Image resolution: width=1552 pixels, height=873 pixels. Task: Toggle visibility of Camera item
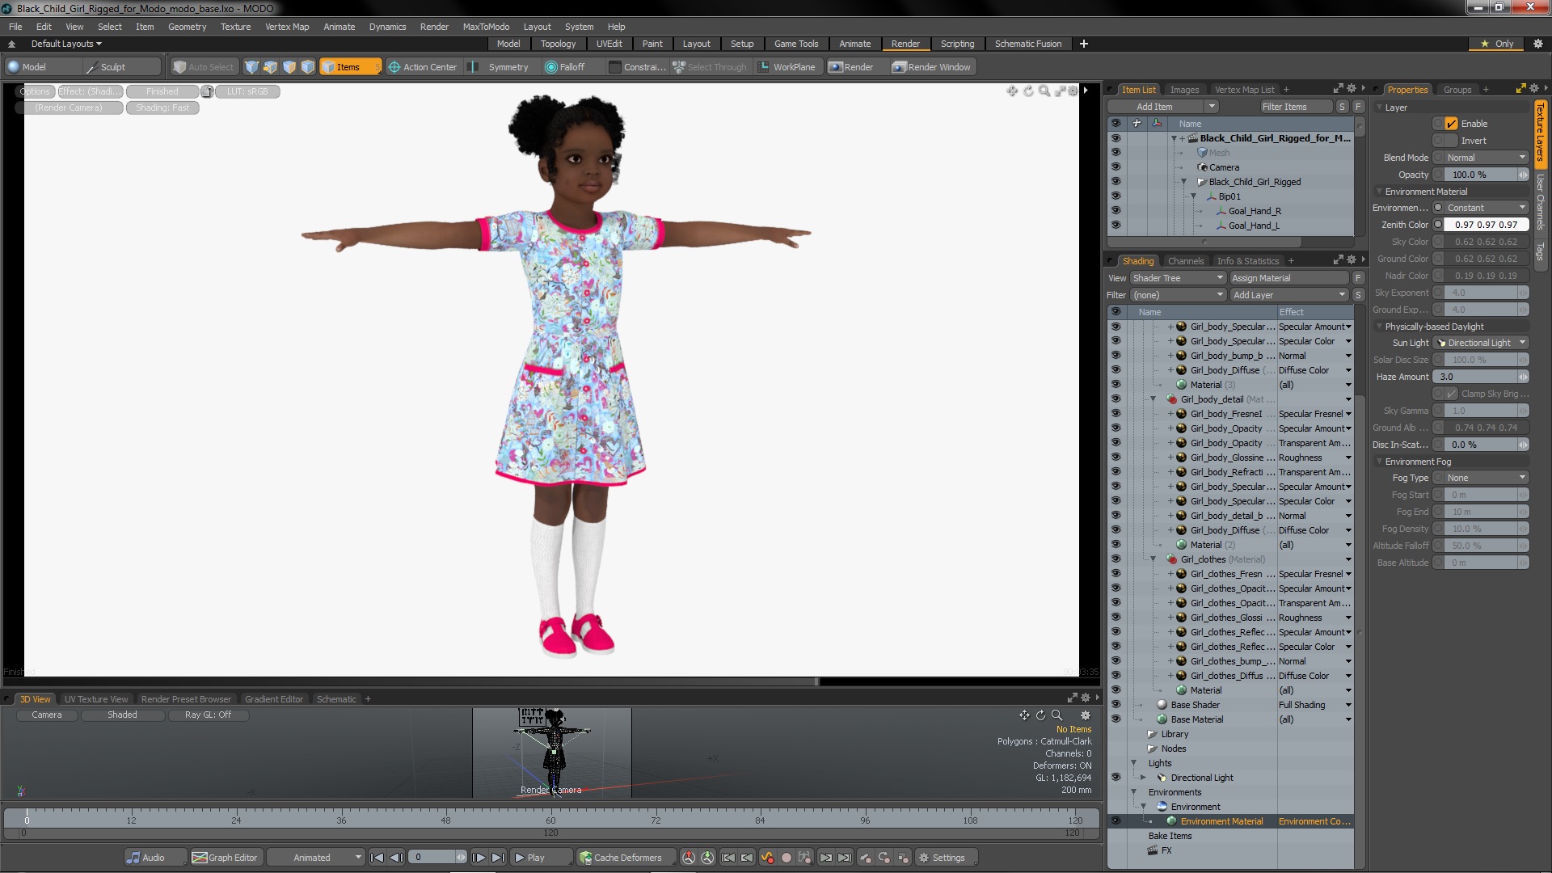pos(1115,167)
